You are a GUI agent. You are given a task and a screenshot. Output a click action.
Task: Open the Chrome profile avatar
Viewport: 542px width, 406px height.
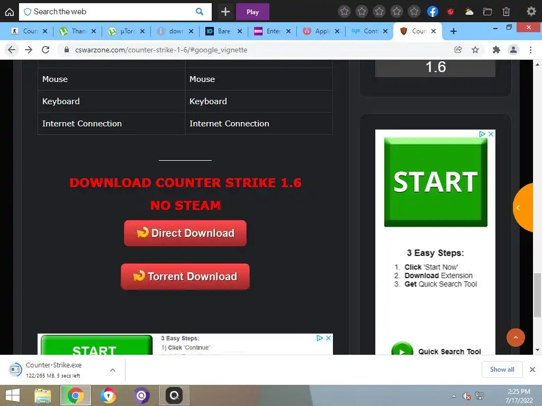[x=513, y=50]
